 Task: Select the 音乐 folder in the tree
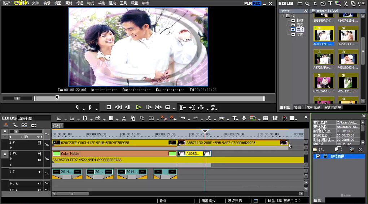[300, 25]
